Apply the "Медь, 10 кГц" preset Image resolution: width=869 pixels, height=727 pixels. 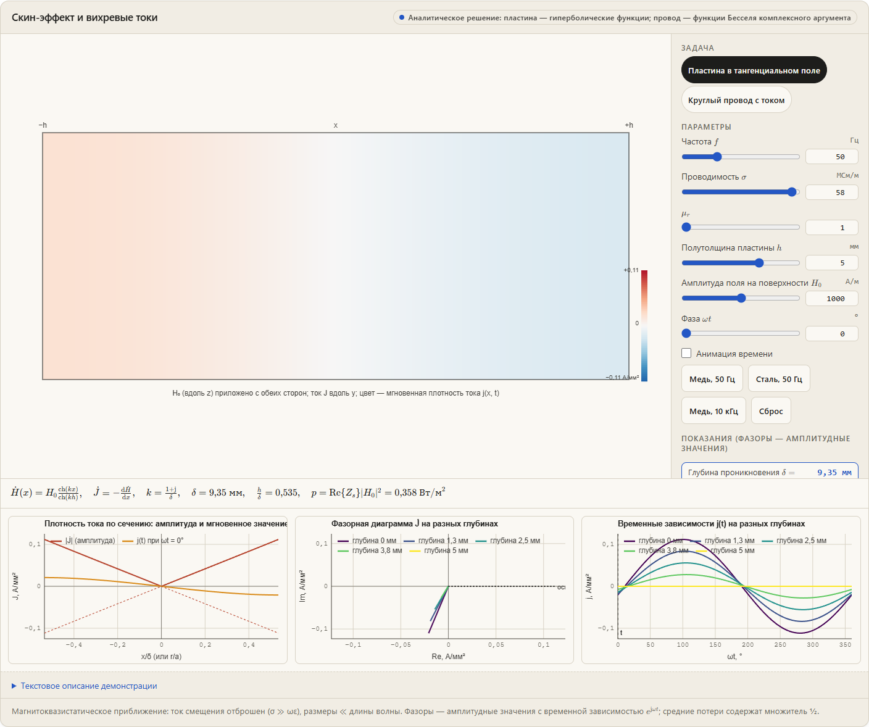pyautogui.click(x=713, y=411)
